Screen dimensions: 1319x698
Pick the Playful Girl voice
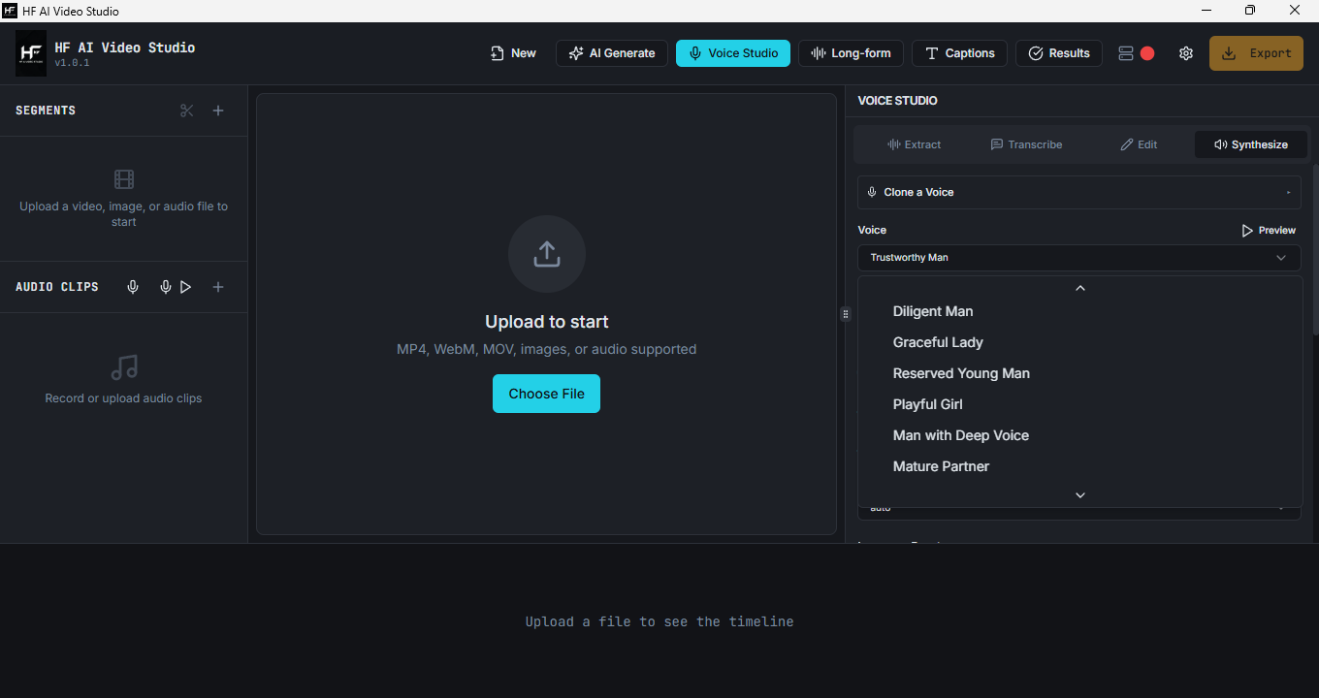pos(1079,404)
